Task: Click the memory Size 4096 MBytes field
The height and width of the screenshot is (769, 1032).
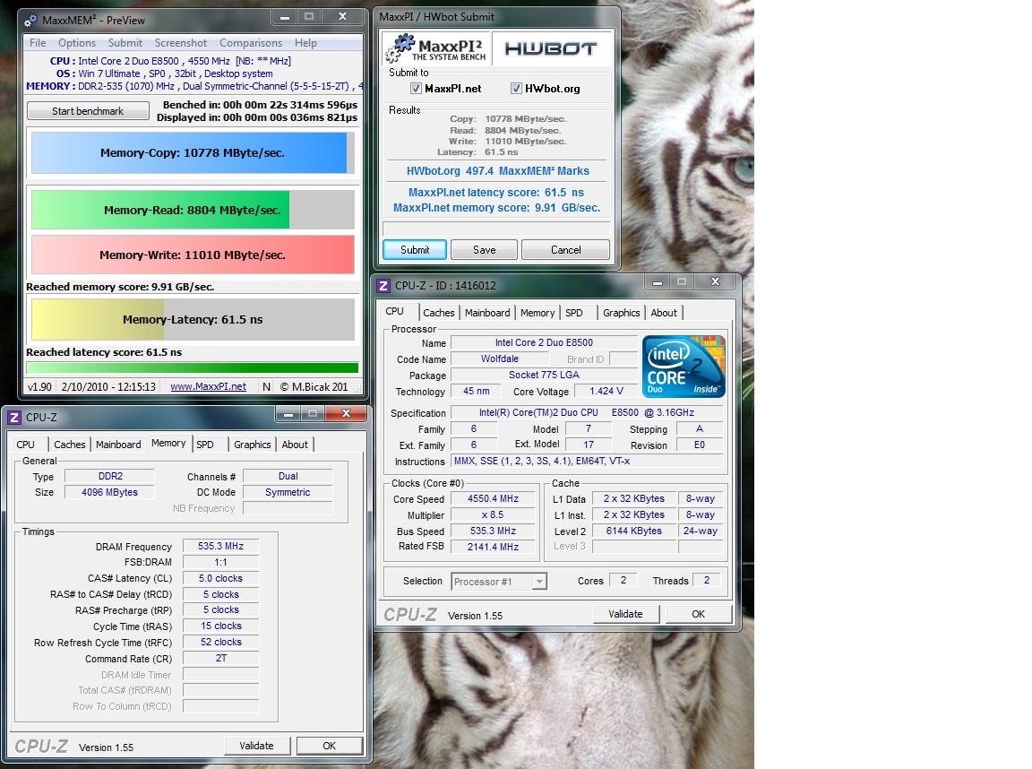Action: (x=109, y=492)
